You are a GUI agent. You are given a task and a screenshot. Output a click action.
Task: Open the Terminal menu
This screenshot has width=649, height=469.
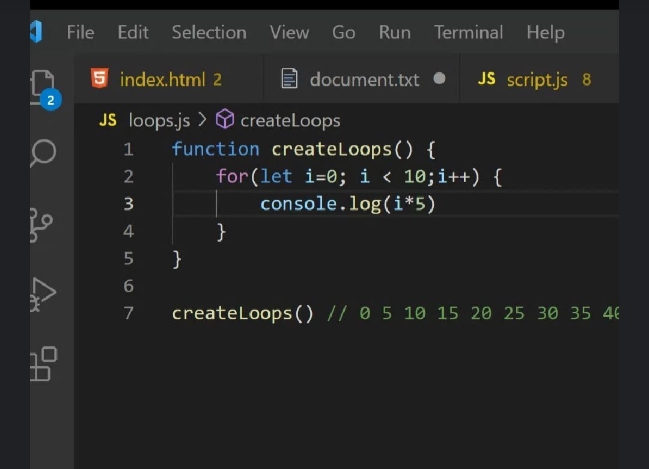(x=468, y=32)
